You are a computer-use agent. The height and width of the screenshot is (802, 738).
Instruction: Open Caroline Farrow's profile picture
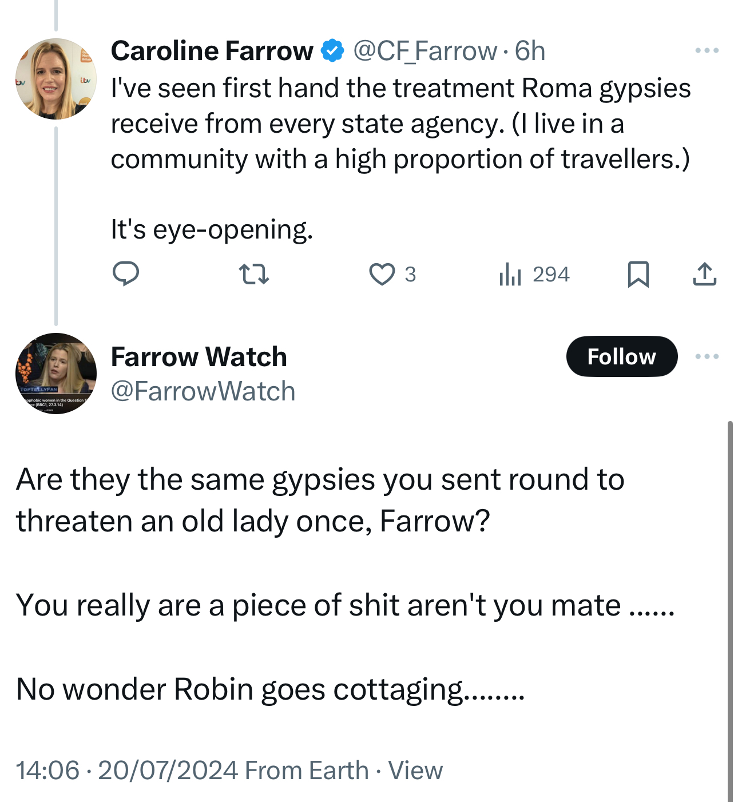click(x=56, y=79)
